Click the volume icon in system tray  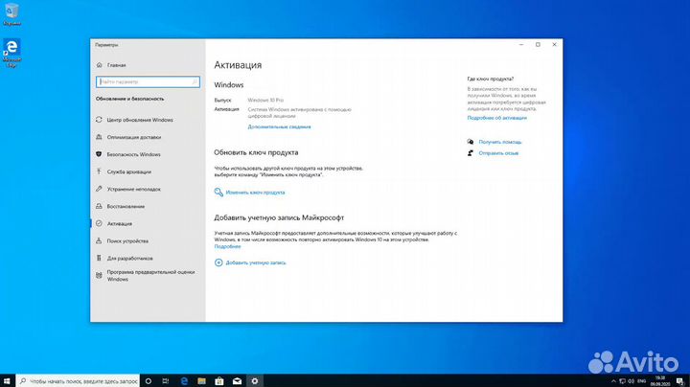click(x=631, y=381)
